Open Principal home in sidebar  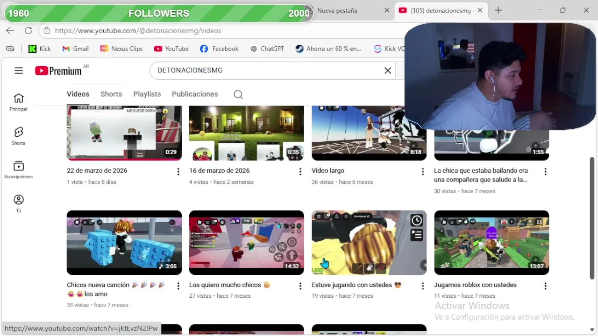(19, 102)
